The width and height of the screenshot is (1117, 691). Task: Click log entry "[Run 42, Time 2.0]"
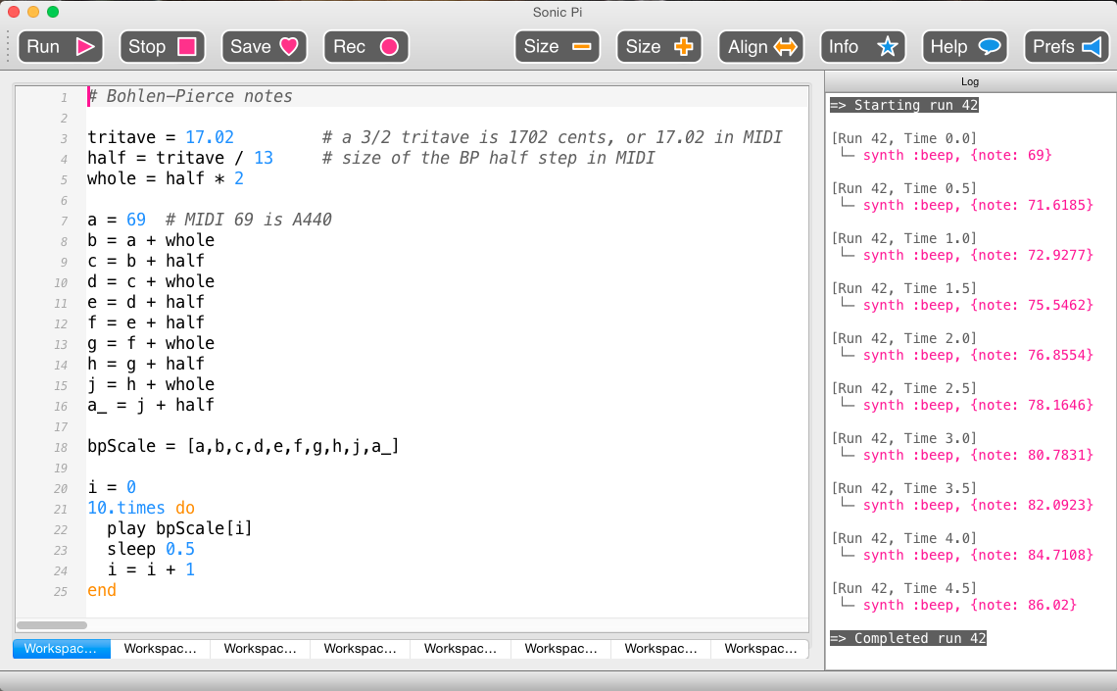click(x=904, y=338)
